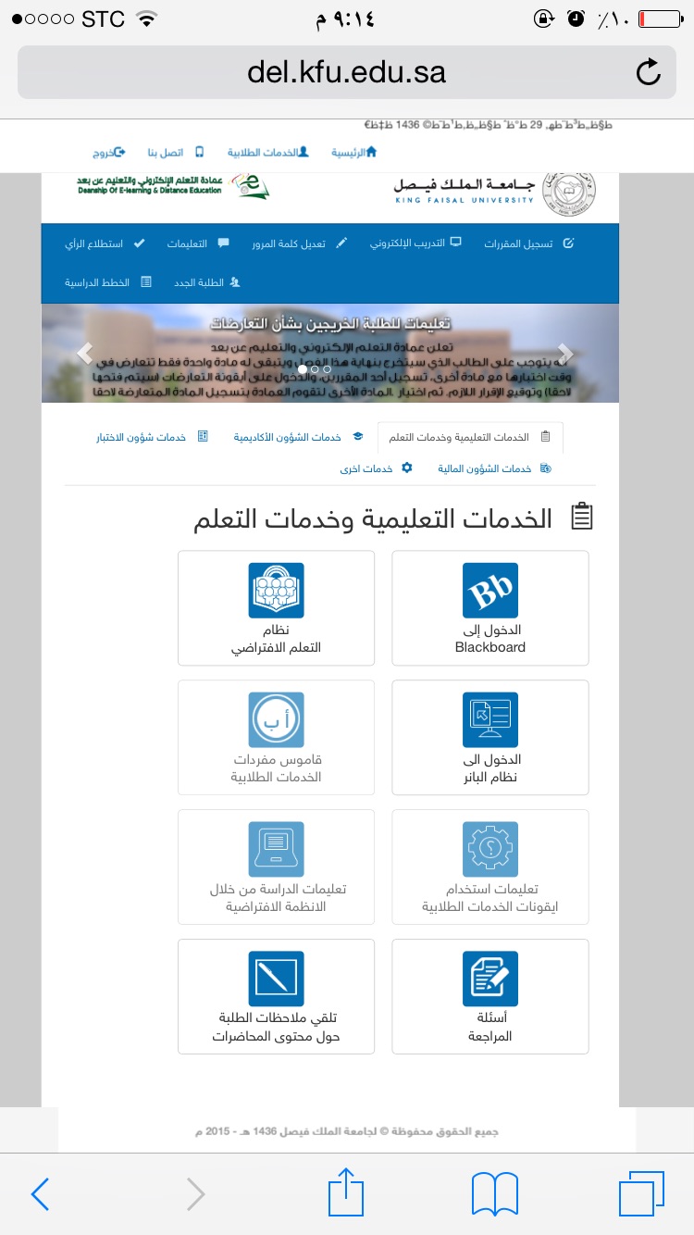Tap the Blackboard Bb icon tile
694x1235 pixels.
click(x=490, y=591)
